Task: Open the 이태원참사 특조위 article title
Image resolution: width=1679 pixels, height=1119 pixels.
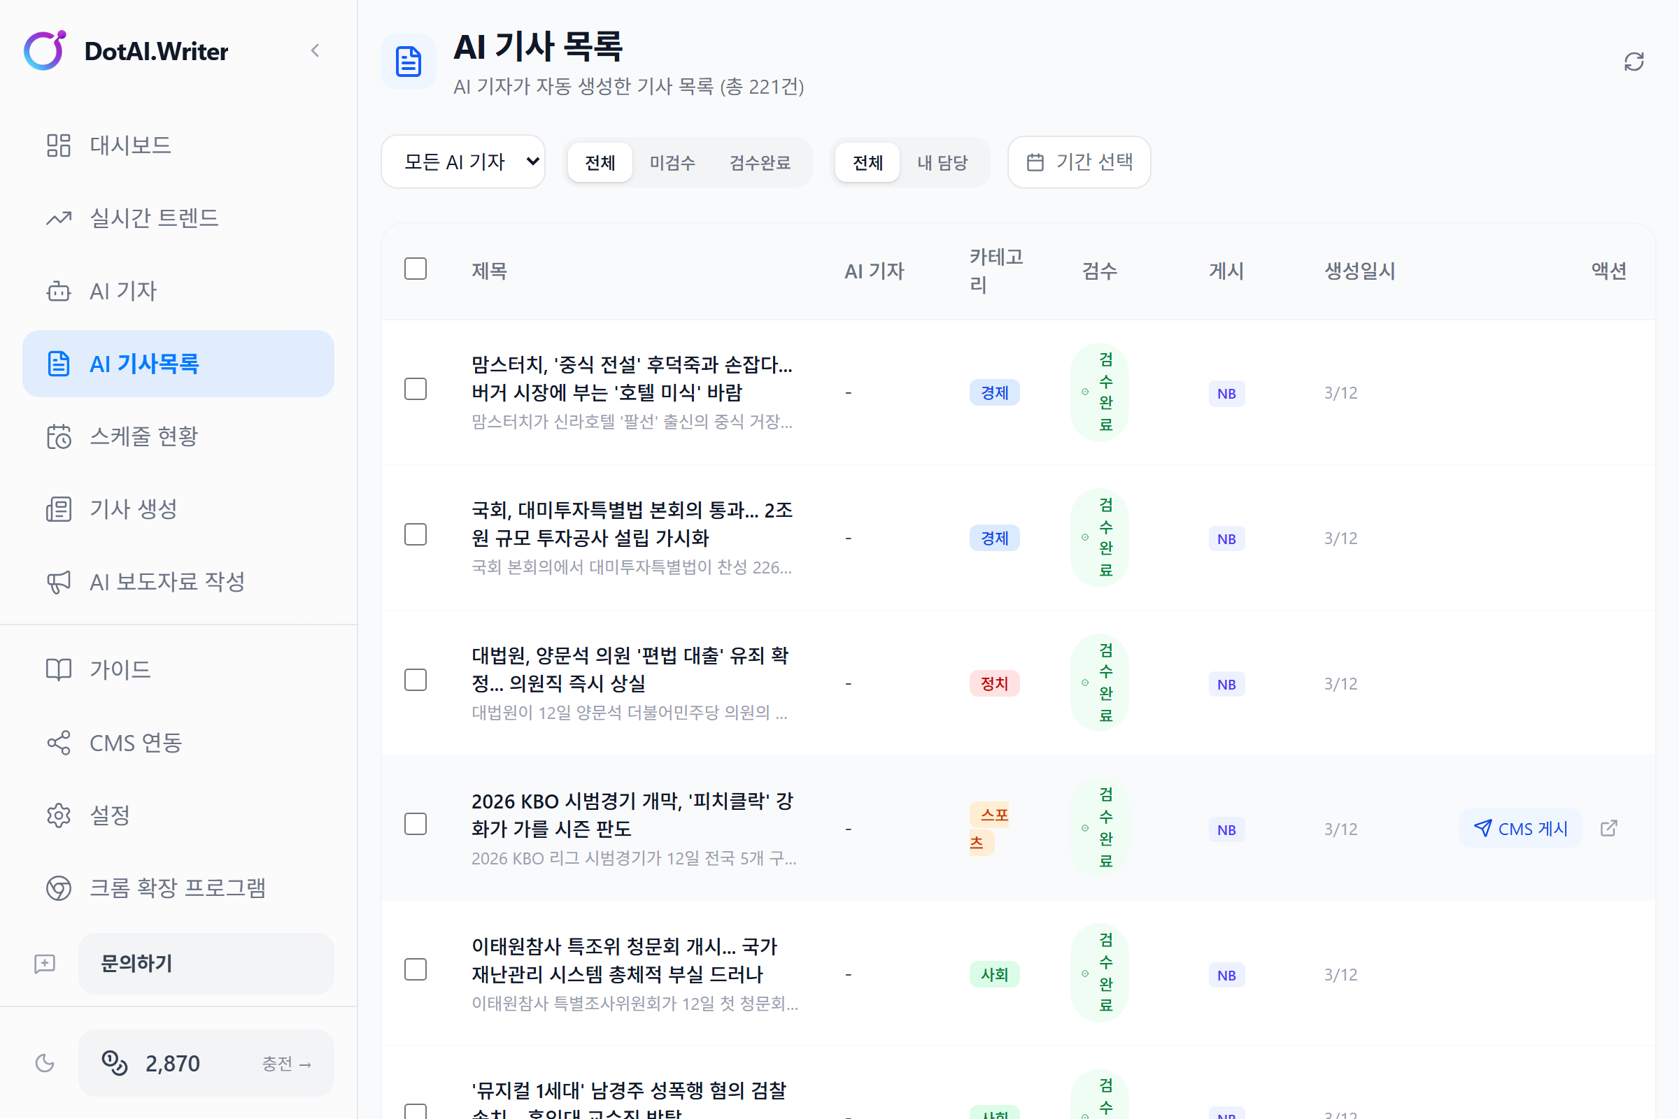Action: (625, 960)
